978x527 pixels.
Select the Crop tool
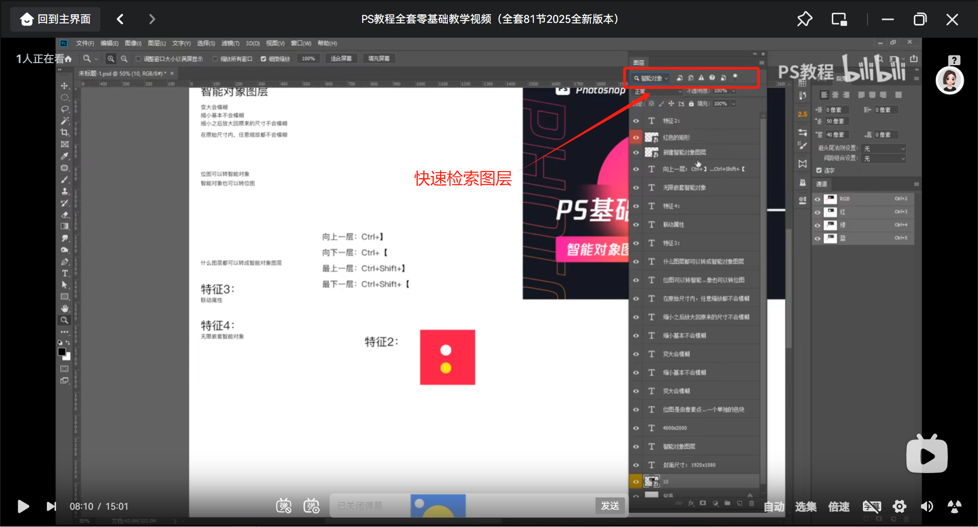[x=65, y=132]
